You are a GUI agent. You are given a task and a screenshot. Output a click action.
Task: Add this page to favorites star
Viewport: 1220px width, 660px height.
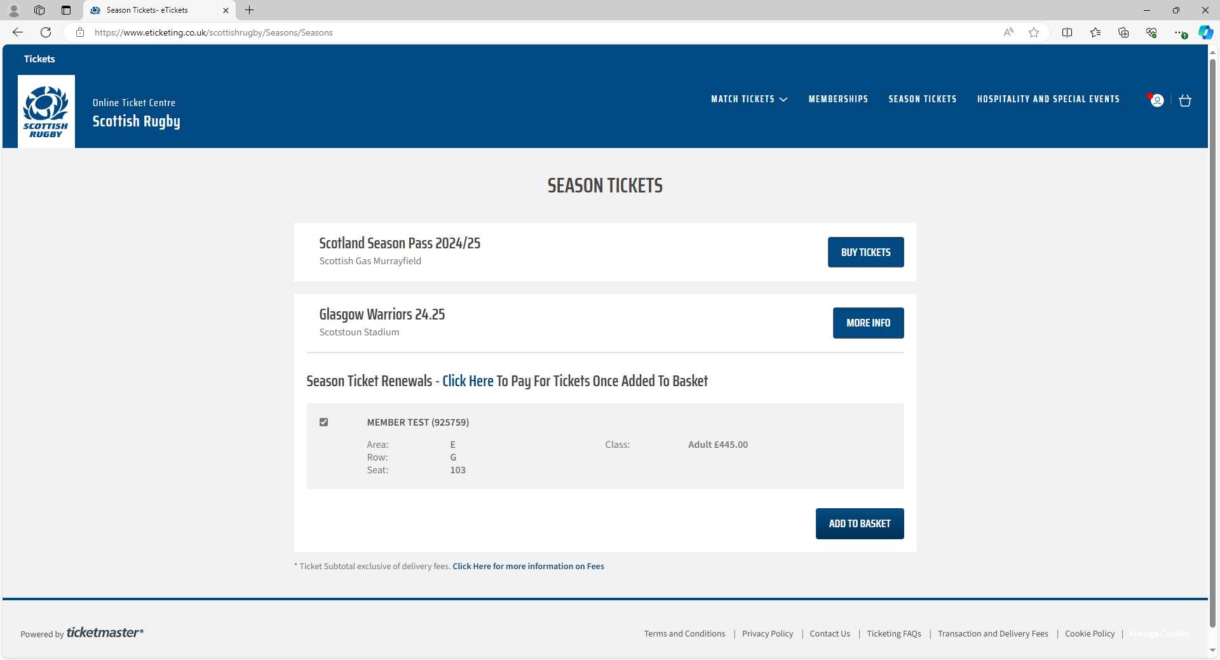[x=1034, y=32]
